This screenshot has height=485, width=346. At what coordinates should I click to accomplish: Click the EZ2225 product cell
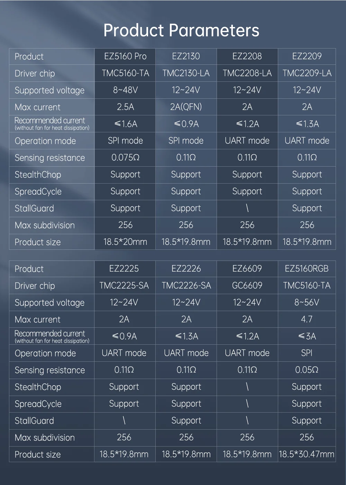tap(124, 268)
